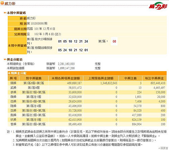169x150 pixels.
Task: Click the 每注中獎獎金 column header
Action: pyautogui.click(x=154, y=78)
